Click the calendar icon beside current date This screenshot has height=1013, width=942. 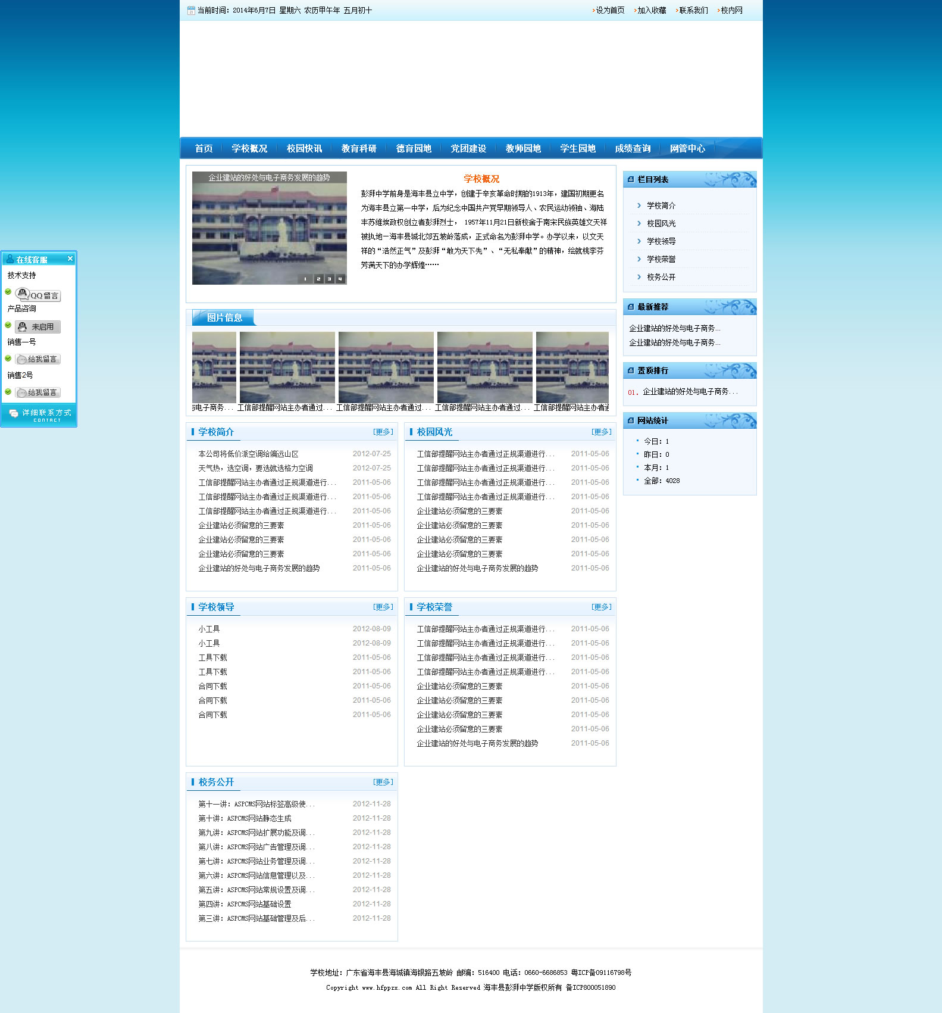click(191, 11)
